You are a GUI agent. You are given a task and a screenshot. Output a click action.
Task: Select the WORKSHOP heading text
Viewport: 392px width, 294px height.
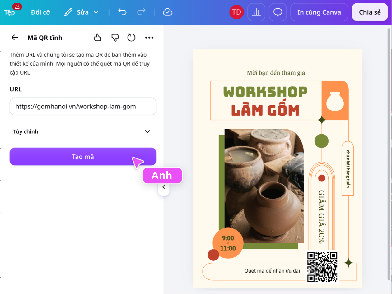[x=265, y=92]
